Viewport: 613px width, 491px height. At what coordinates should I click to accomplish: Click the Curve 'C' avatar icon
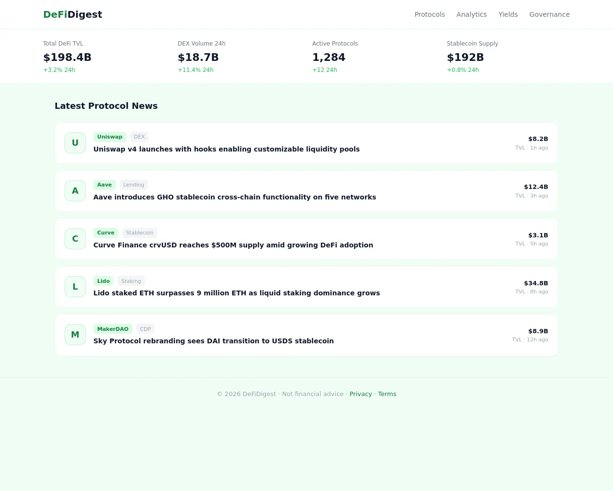[x=75, y=239]
